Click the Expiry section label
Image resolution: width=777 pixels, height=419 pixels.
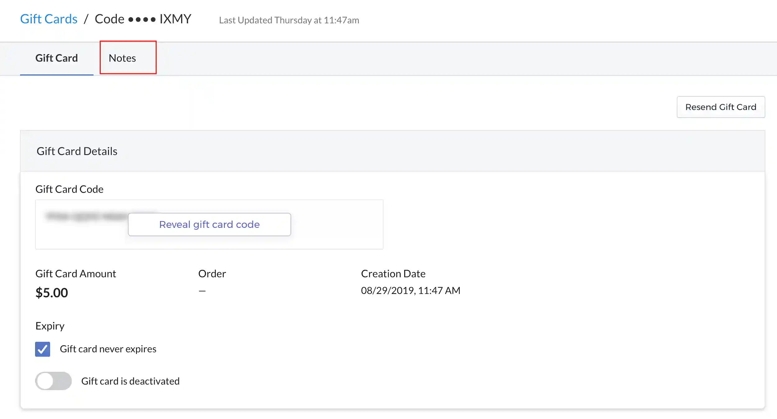click(50, 326)
